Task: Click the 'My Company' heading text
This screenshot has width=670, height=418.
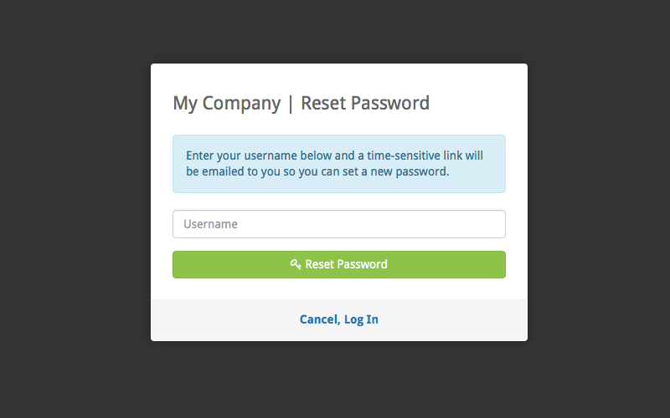Action: [226, 104]
